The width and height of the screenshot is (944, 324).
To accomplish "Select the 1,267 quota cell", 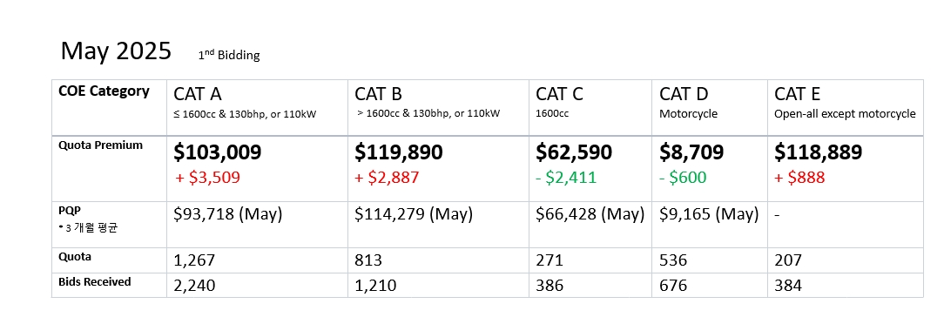I will click(x=257, y=260).
